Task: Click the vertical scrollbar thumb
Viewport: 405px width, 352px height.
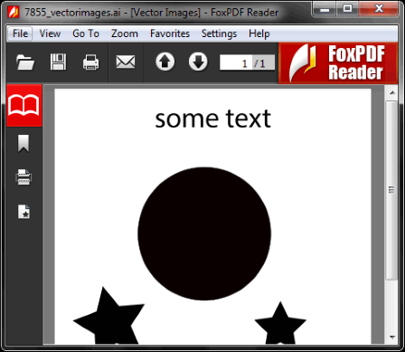Action: pos(391,190)
